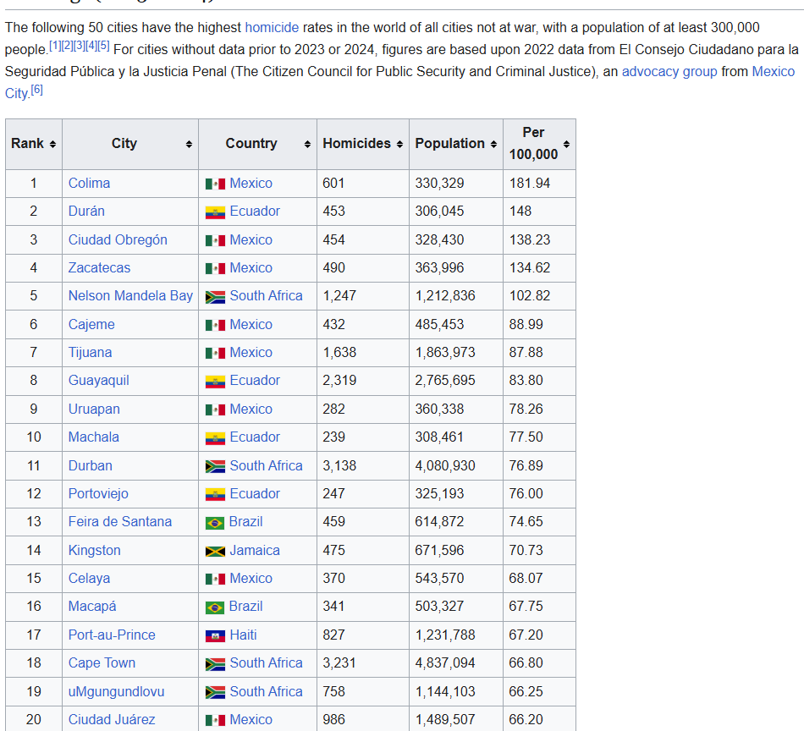
Task: Sort table by Population column arrows
Action: coord(493,145)
